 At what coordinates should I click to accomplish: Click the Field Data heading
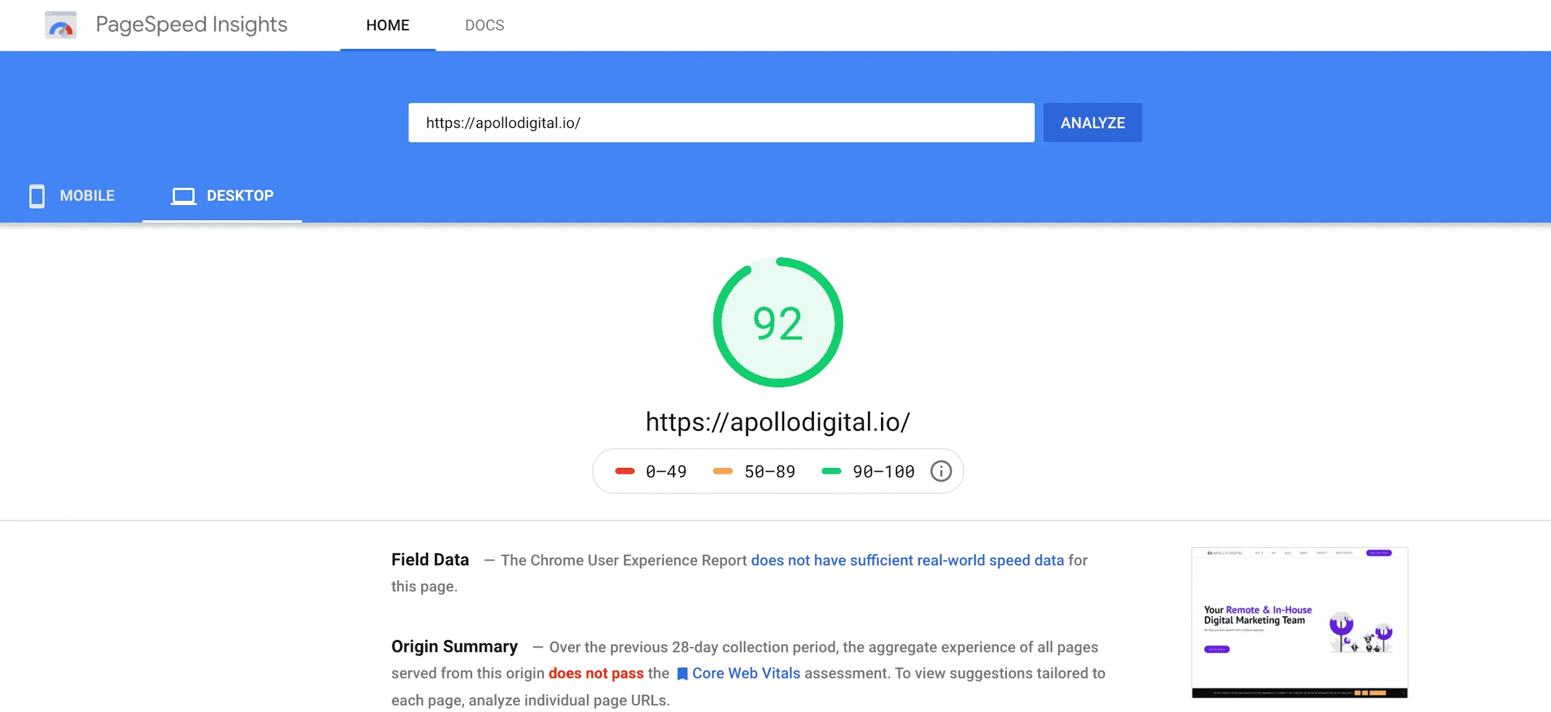(430, 560)
